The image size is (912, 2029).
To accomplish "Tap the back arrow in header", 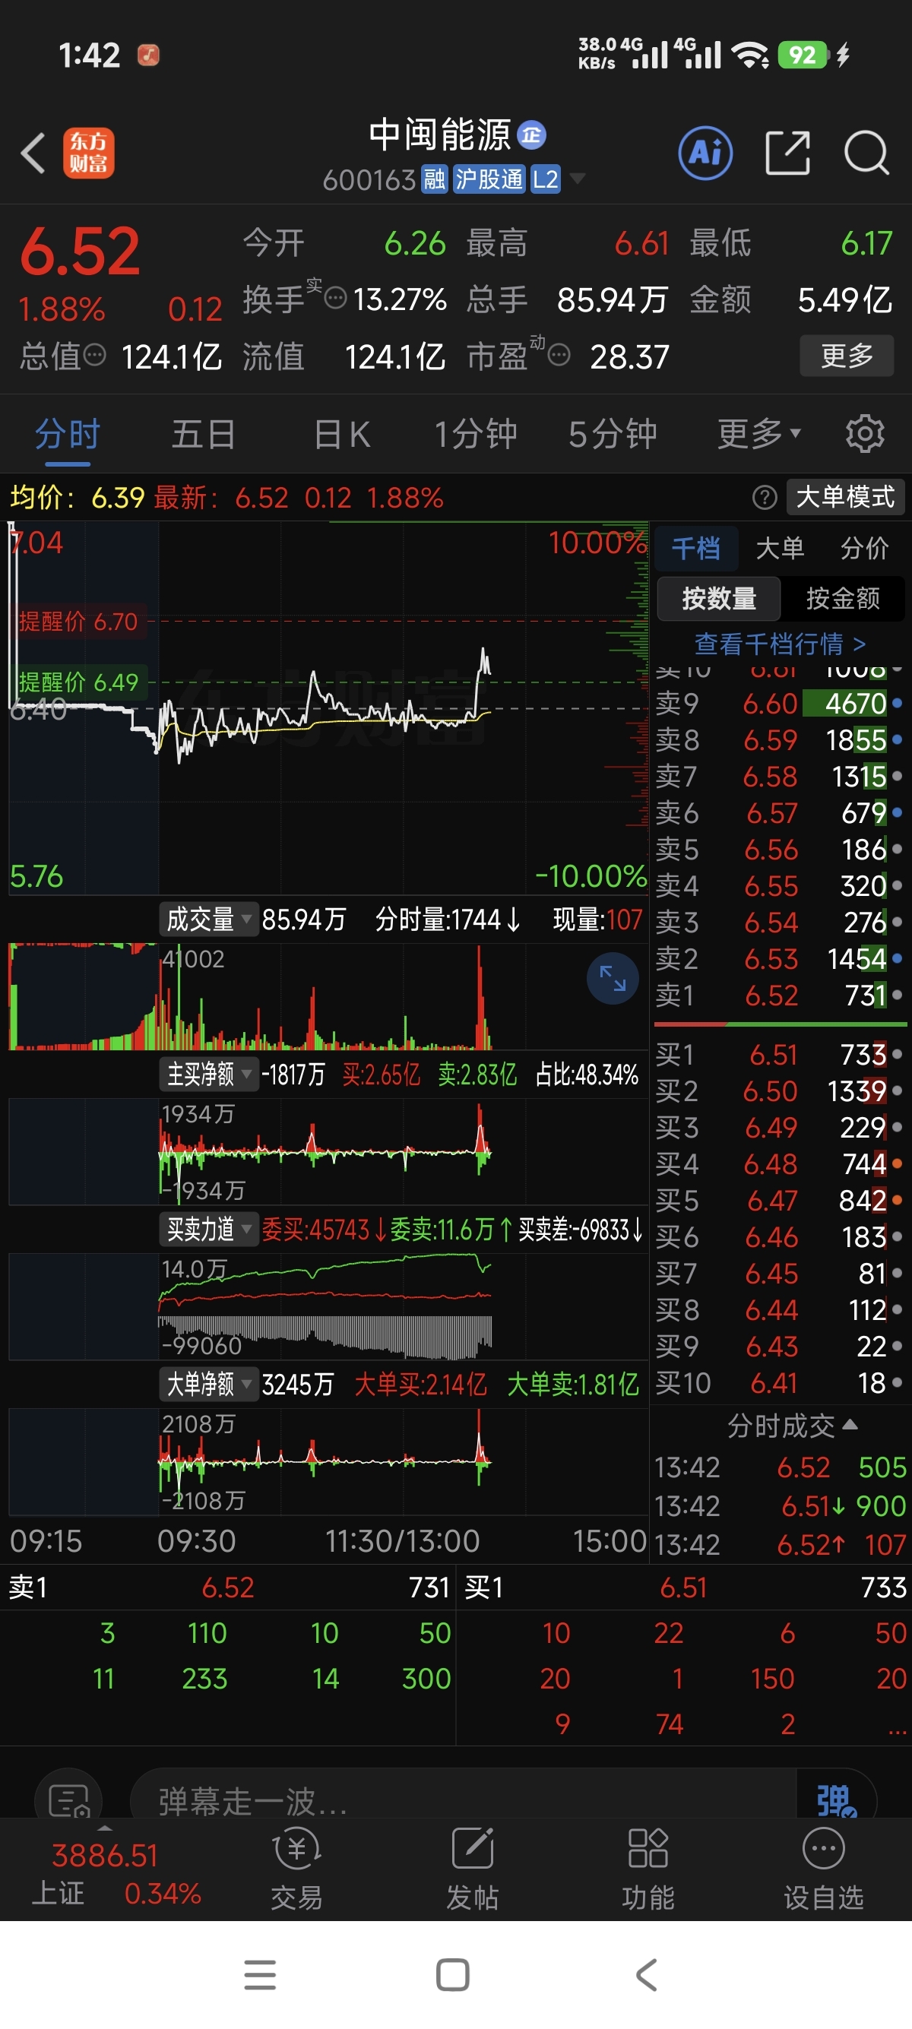I will point(33,153).
